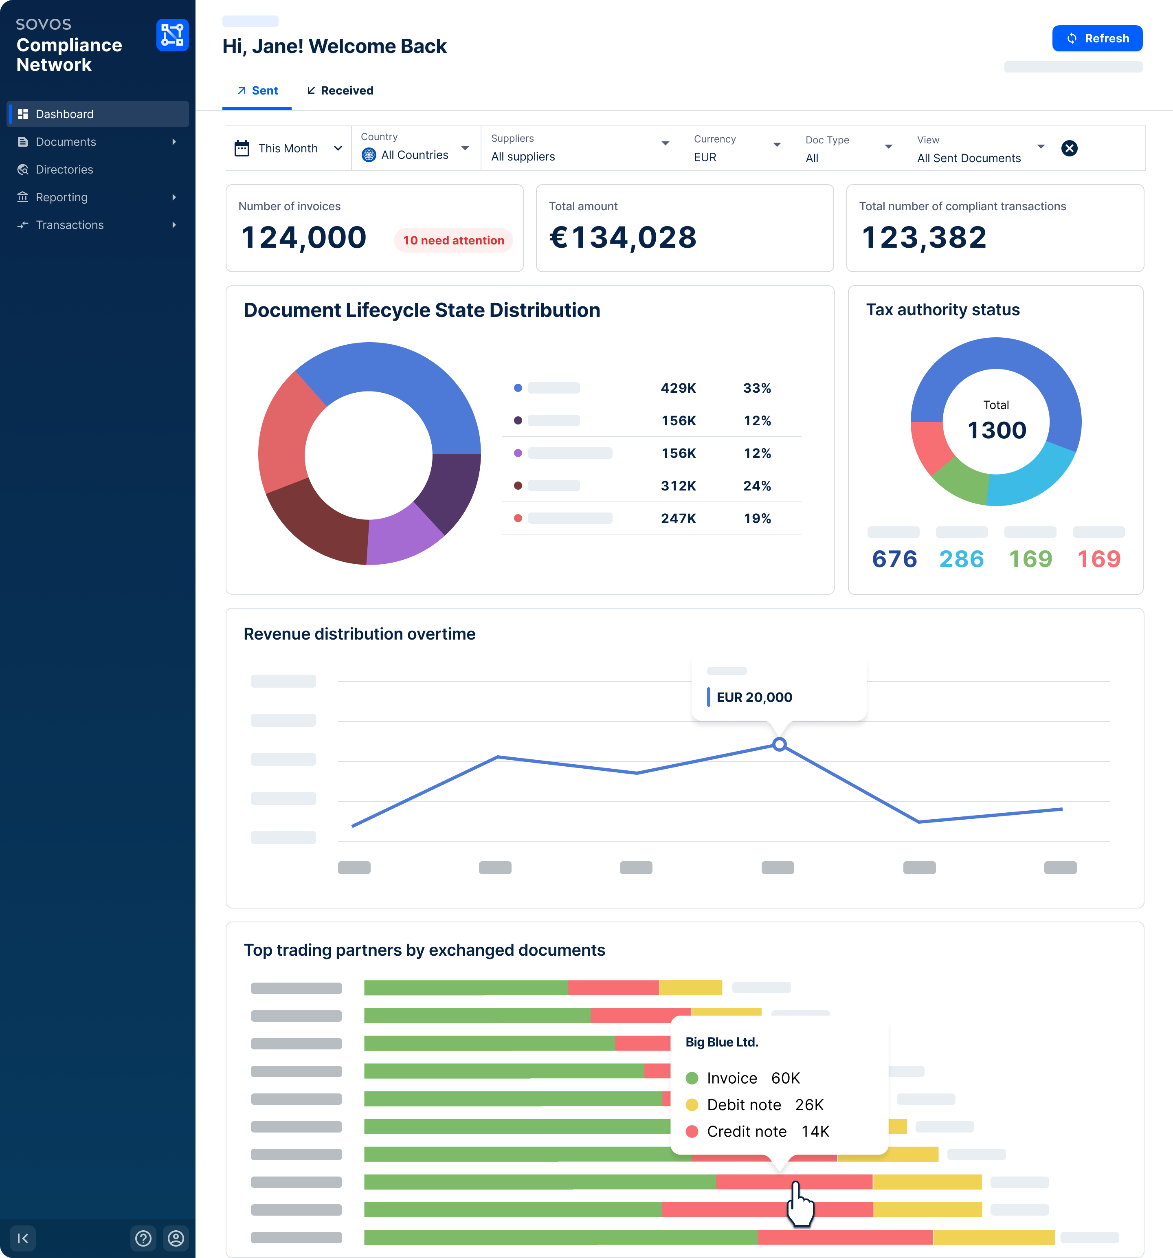Select the Sent tab
1173x1258 pixels.
pos(257,90)
